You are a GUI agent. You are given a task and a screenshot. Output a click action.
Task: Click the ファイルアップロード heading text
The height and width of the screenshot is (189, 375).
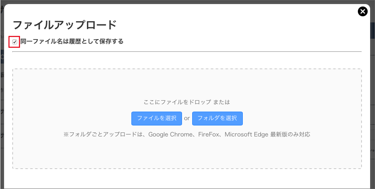coord(64,25)
